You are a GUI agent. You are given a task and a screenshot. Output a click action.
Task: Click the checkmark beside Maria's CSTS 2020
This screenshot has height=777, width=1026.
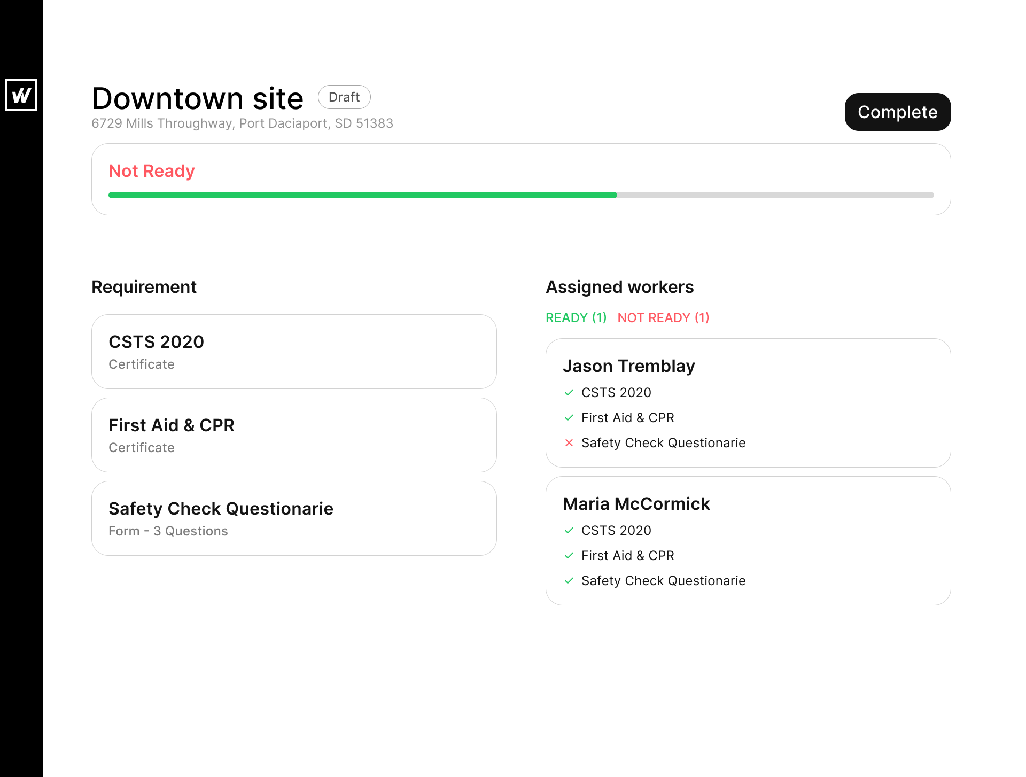click(569, 531)
